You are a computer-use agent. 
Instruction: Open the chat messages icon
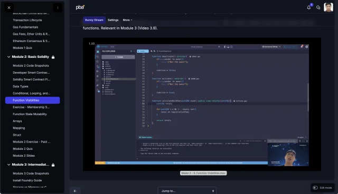[318, 7]
